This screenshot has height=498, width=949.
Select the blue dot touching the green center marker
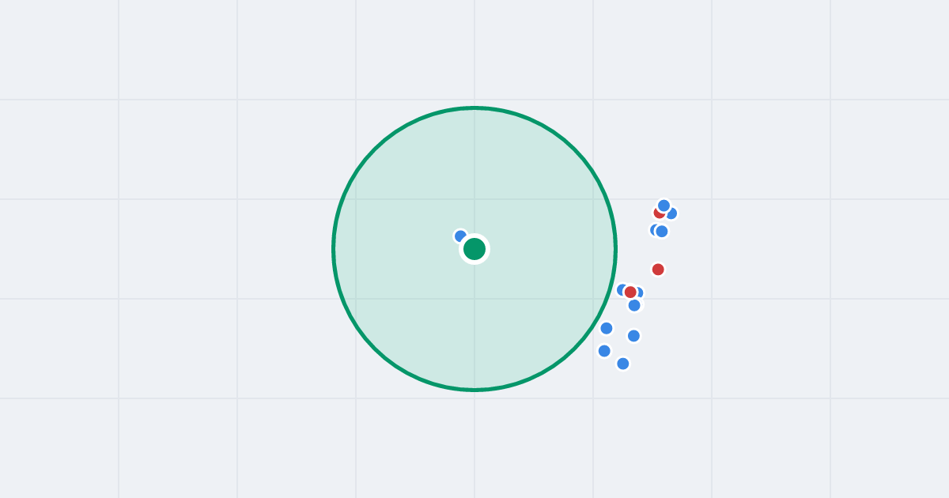(461, 236)
